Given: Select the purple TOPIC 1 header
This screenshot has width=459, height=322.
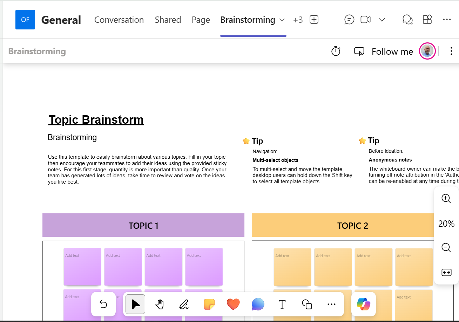Looking at the screenshot, I should click(143, 225).
